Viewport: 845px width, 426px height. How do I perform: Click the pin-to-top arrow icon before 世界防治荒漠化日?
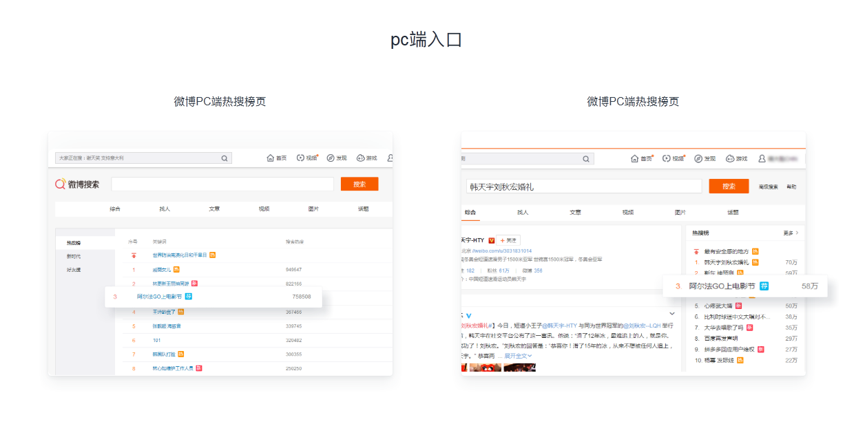click(x=134, y=255)
